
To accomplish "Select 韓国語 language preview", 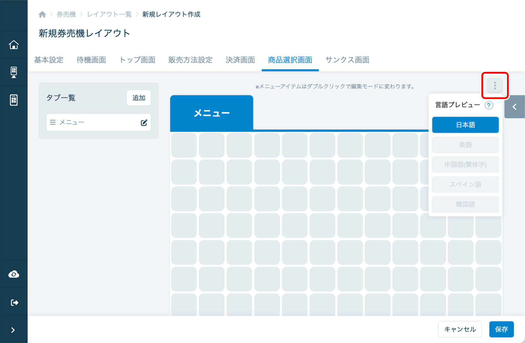I will click(x=465, y=204).
